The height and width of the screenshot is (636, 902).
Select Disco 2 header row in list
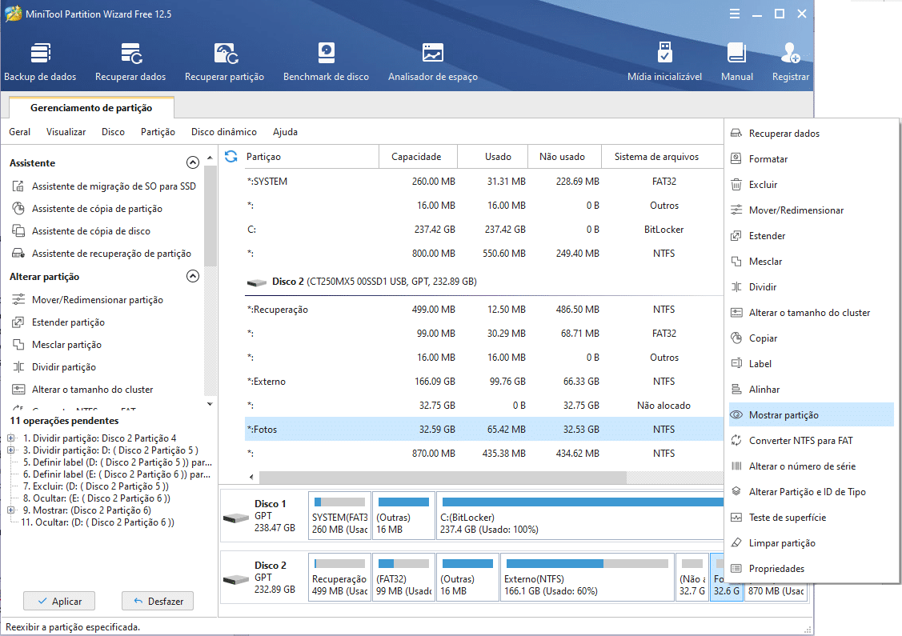point(483,282)
